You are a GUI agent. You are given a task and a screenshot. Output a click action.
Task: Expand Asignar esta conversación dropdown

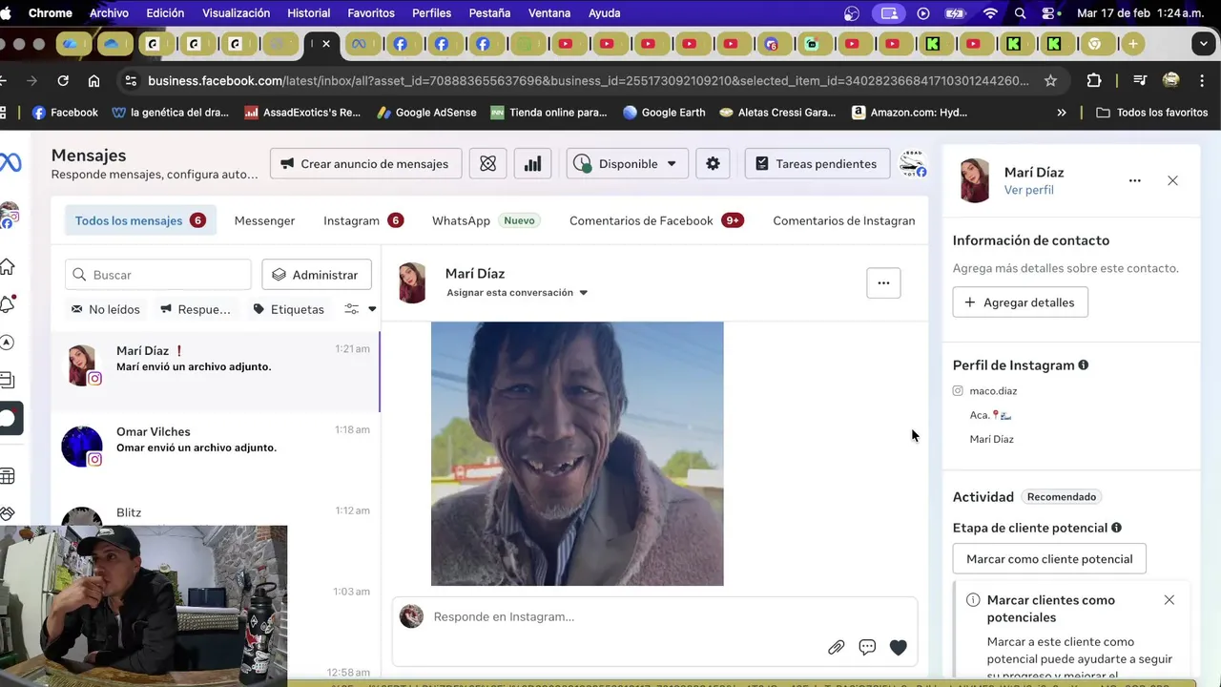(x=517, y=293)
